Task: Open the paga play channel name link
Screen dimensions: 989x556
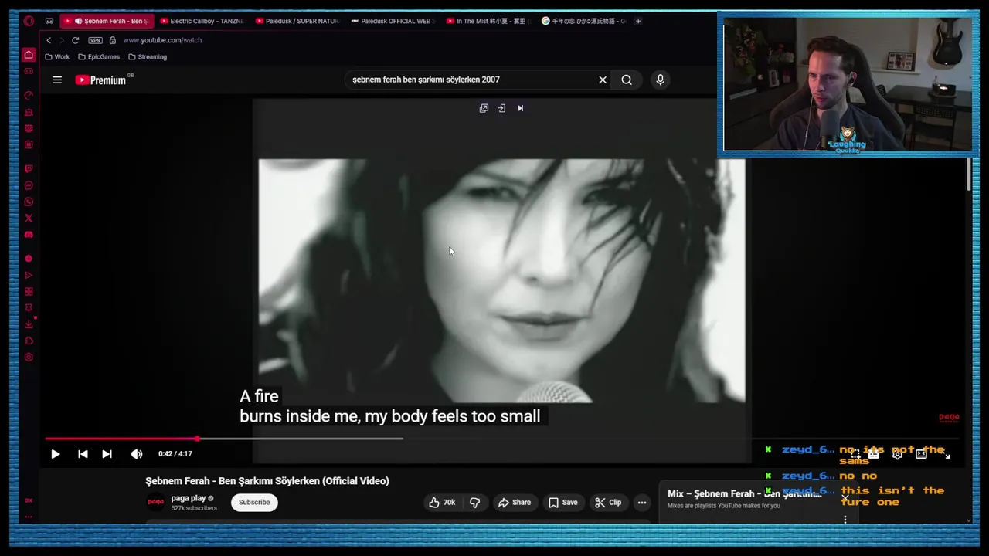Action: [x=189, y=498]
